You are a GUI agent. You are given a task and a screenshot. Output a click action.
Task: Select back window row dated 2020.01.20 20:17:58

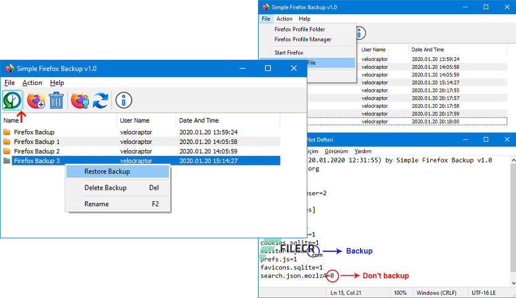(x=407, y=106)
